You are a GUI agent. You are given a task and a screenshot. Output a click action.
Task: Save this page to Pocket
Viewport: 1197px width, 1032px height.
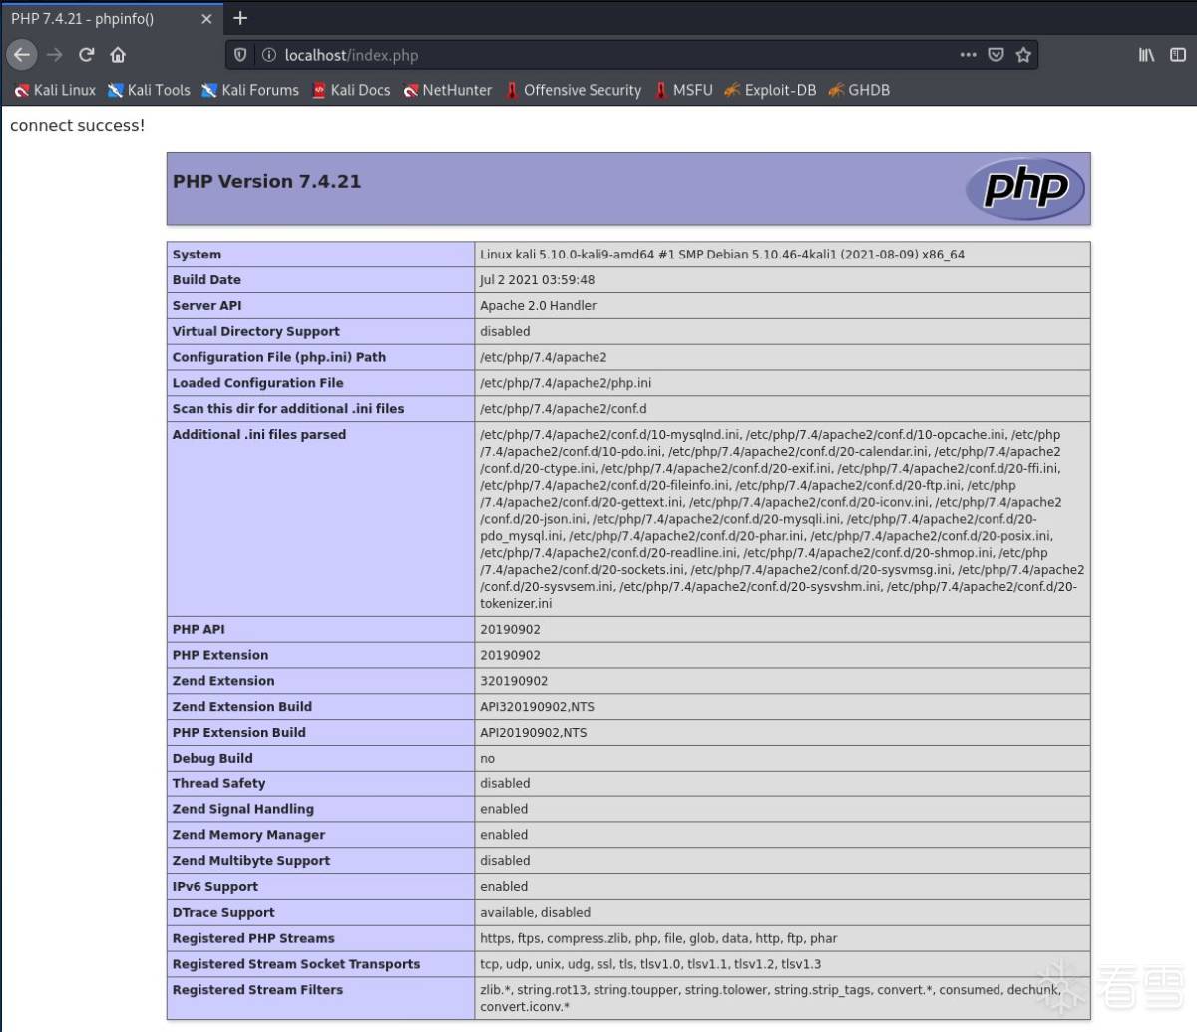coord(996,55)
